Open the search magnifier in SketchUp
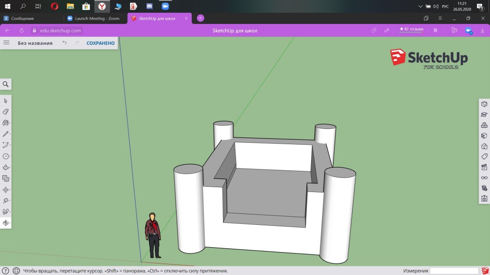490x275 pixels. (6, 85)
